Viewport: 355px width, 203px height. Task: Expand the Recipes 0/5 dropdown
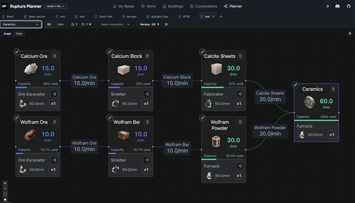coord(150,24)
